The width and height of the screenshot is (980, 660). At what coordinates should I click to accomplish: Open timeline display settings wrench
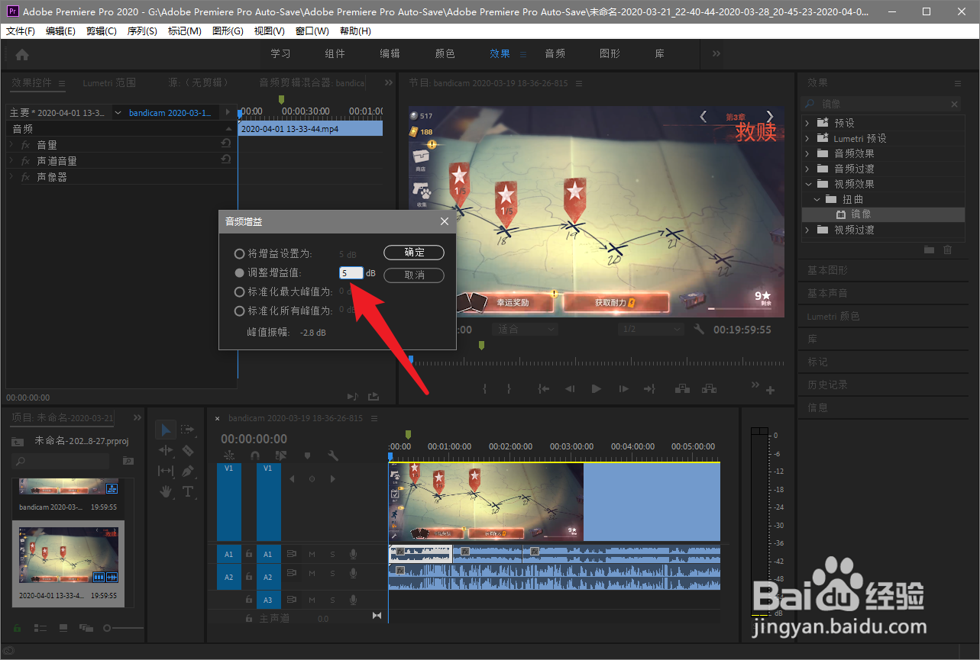(x=333, y=456)
